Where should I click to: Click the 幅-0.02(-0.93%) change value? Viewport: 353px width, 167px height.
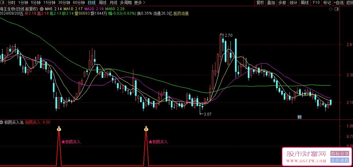pyautogui.click(x=122, y=14)
